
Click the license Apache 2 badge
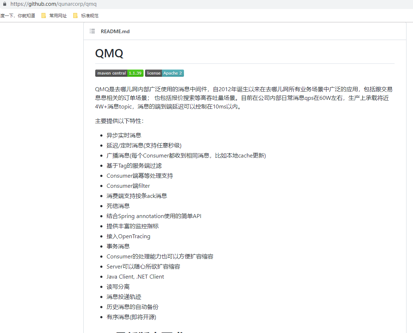click(164, 73)
